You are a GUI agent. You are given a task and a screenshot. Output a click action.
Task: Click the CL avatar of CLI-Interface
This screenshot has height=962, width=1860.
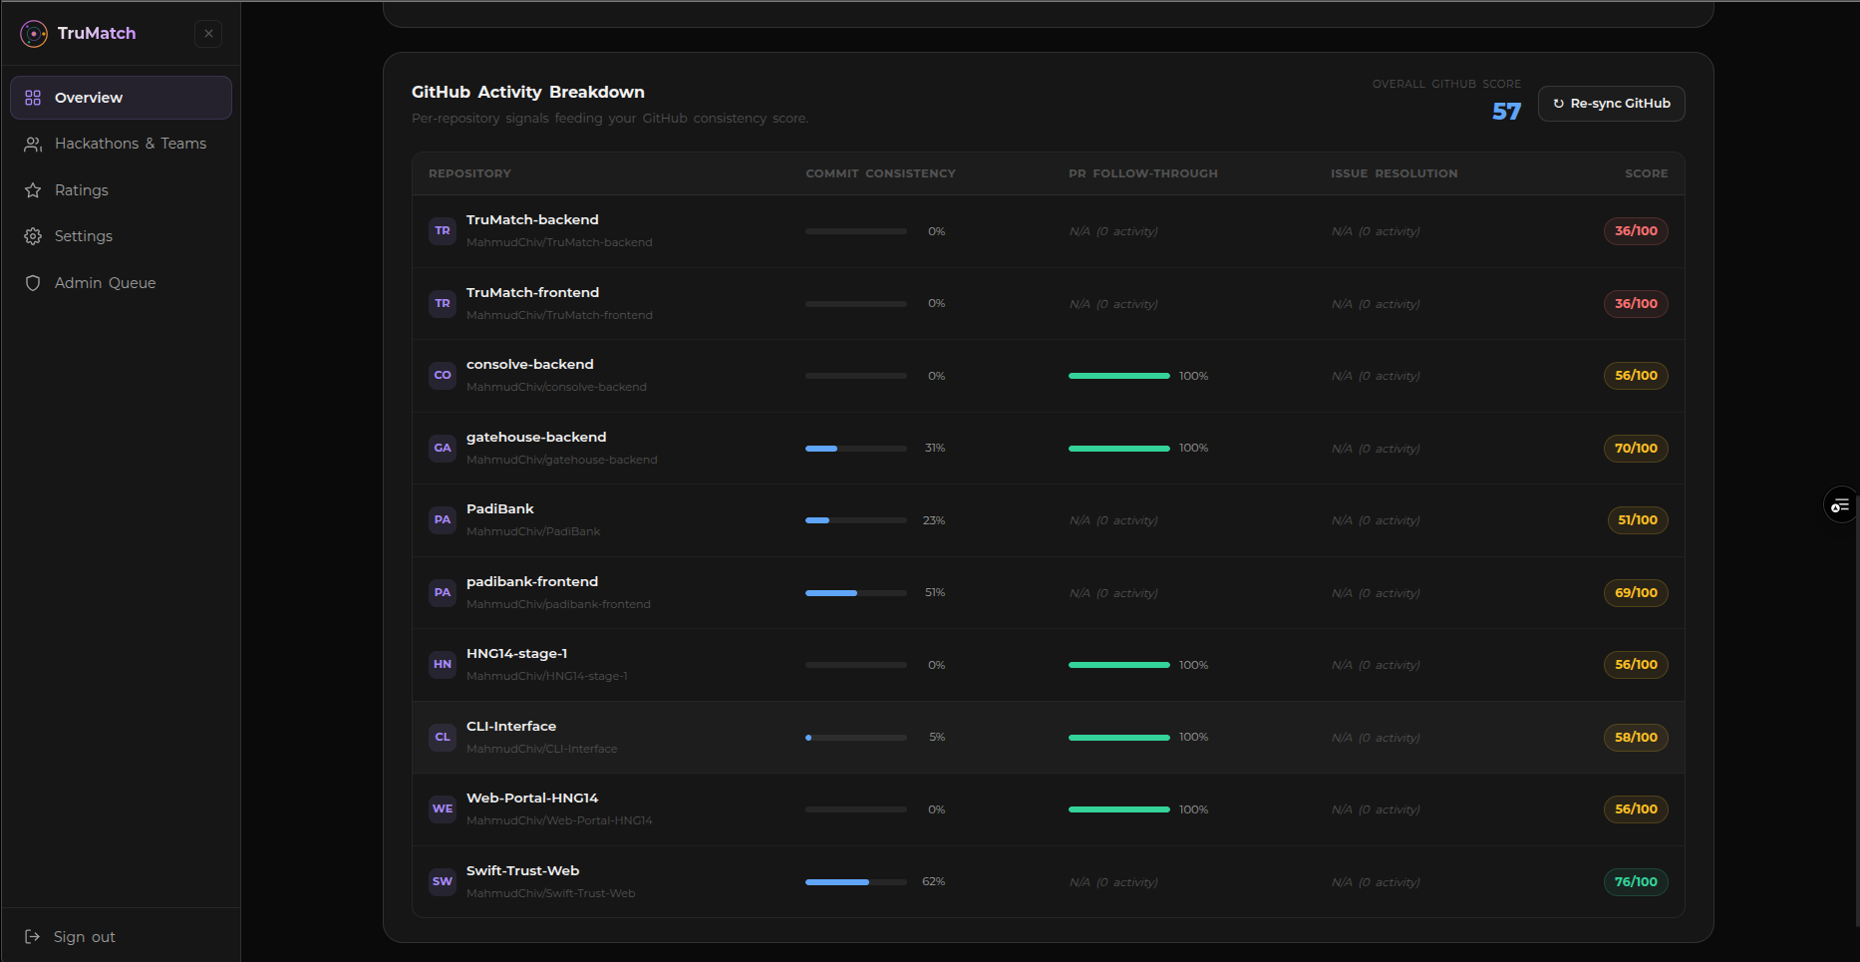click(443, 738)
